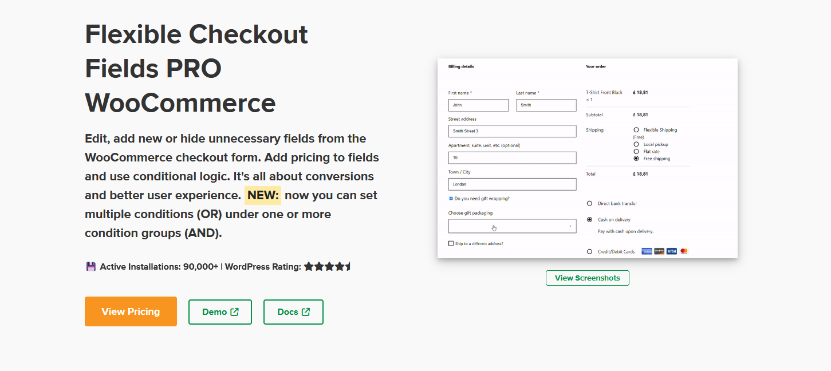This screenshot has width=831, height=371.
Task: Click the 'Subtotal' label in preview
Action: [594, 115]
